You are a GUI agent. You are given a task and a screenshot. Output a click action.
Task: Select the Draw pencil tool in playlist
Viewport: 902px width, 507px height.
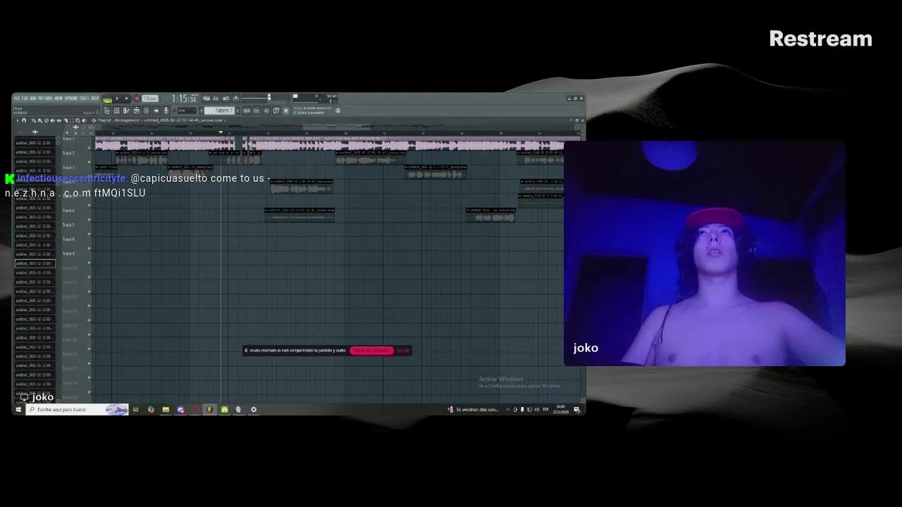(x=34, y=120)
